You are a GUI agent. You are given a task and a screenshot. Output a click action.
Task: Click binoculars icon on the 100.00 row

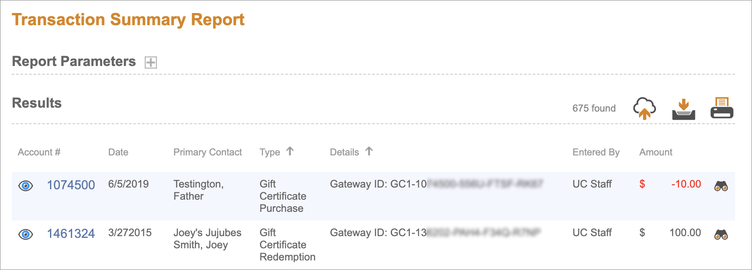pyautogui.click(x=721, y=235)
